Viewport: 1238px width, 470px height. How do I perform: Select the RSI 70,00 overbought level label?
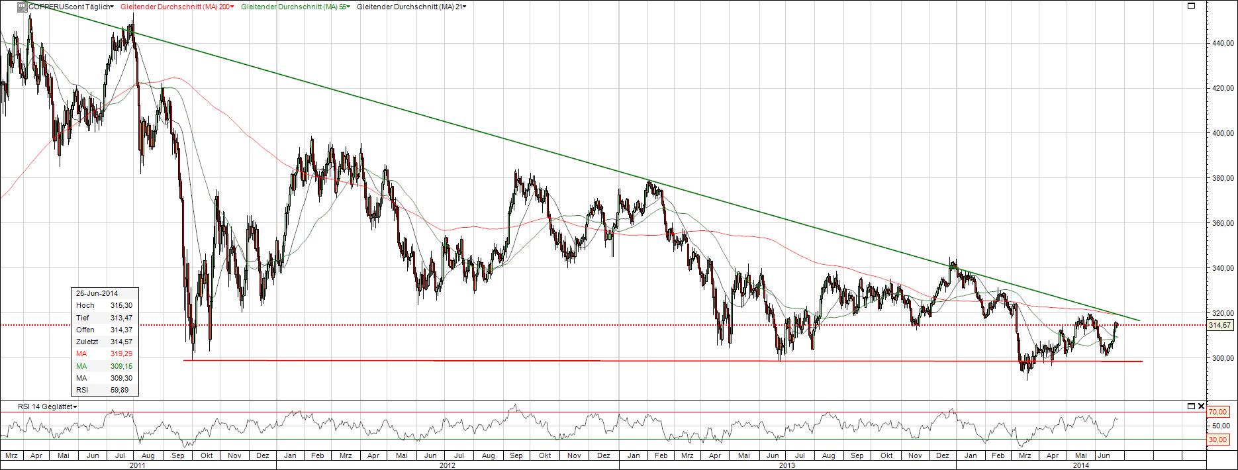[x=1219, y=412]
